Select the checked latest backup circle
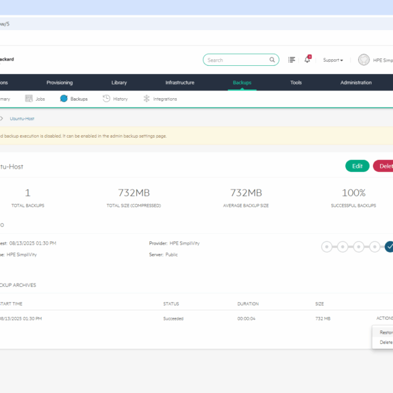Screen dimensions: 393x393 [x=389, y=247]
